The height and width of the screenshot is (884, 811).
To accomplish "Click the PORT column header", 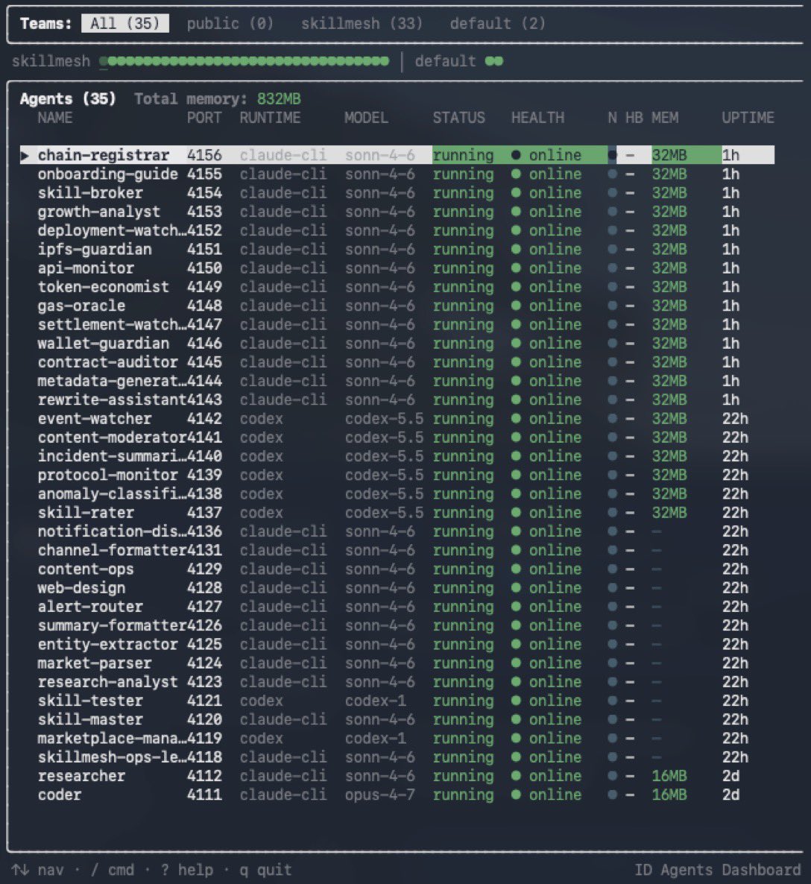I will (x=204, y=117).
